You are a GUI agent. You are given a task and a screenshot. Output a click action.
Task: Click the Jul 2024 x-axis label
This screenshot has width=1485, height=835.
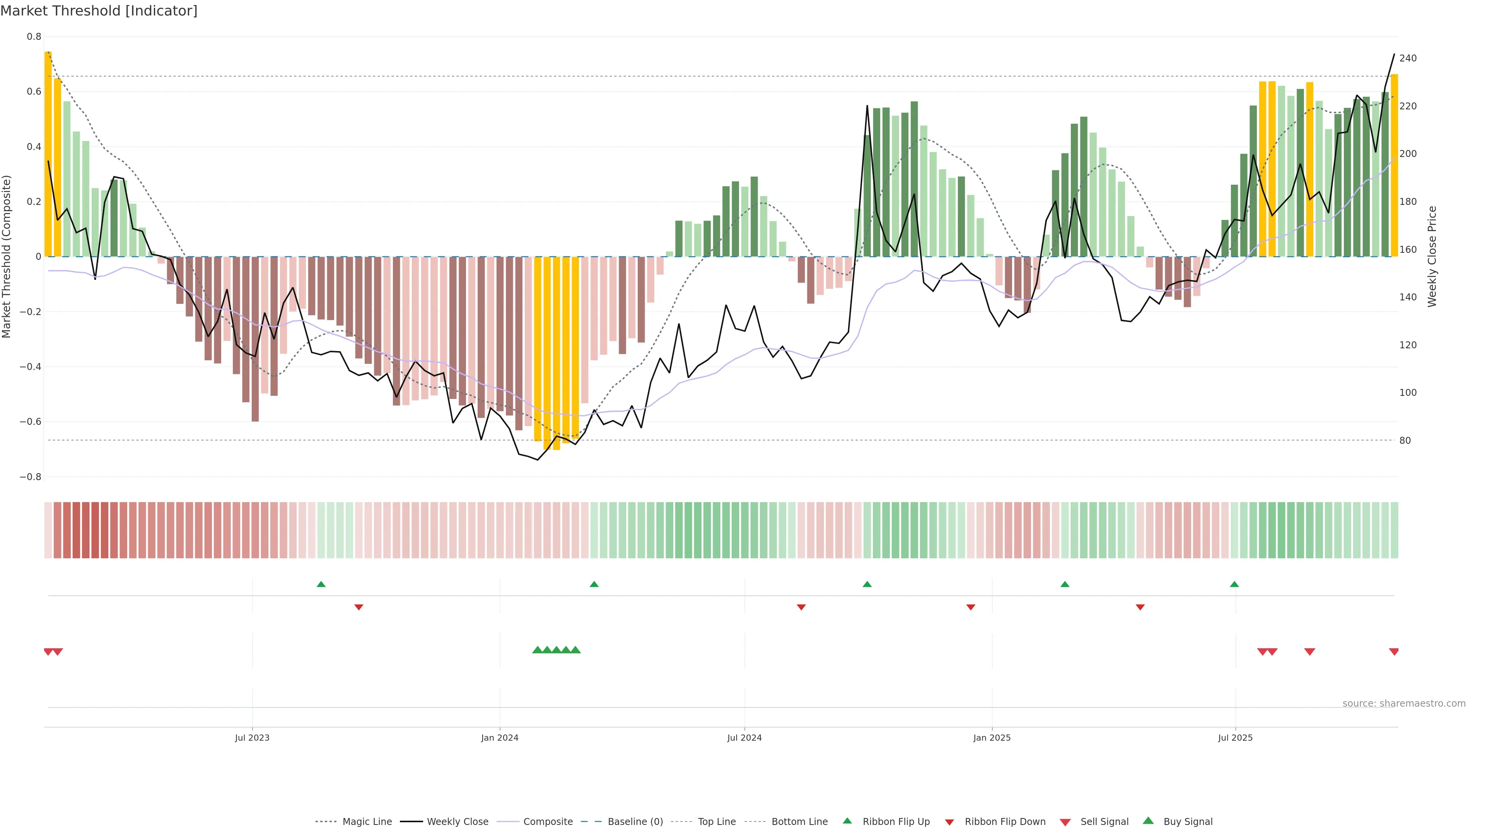(x=744, y=738)
